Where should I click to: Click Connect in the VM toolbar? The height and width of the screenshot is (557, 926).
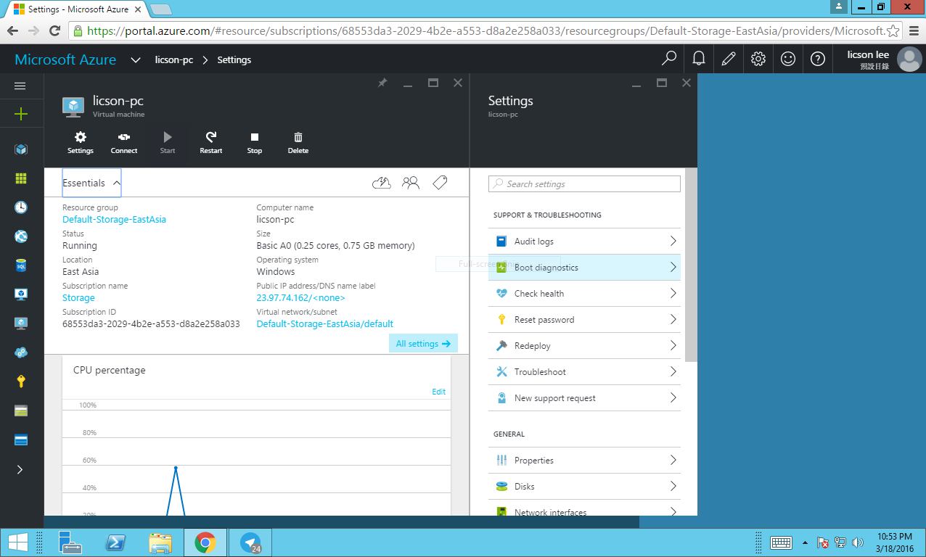pos(124,142)
